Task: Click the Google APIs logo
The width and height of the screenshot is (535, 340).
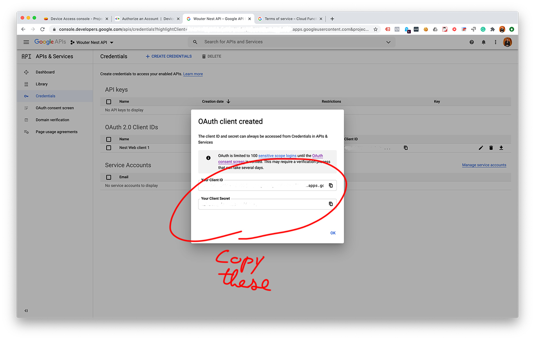Action: pos(50,42)
